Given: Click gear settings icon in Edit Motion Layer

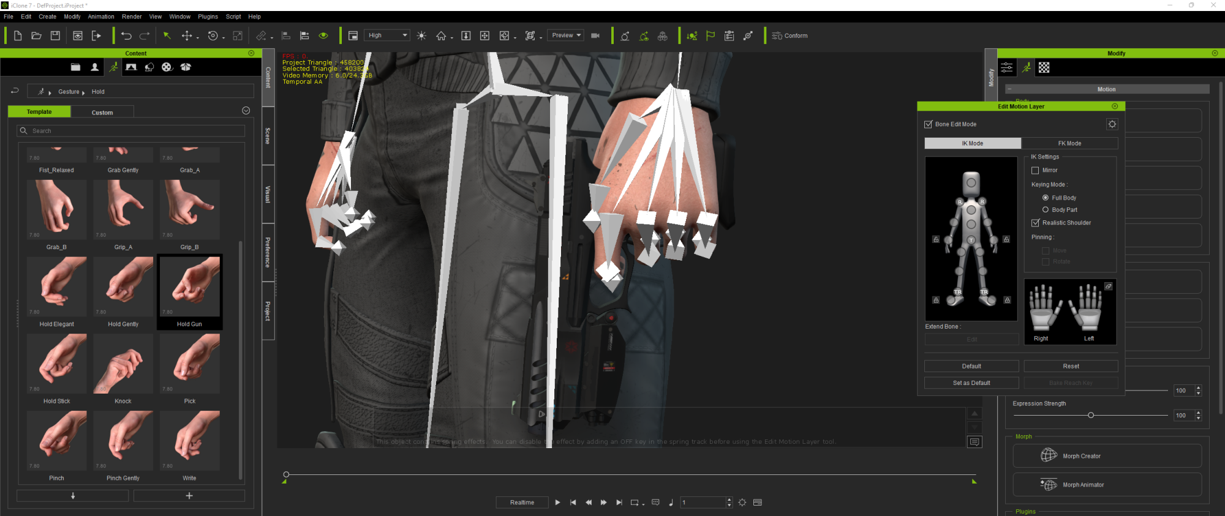Looking at the screenshot, I should pyautogui.click(x=1112, y=124).
